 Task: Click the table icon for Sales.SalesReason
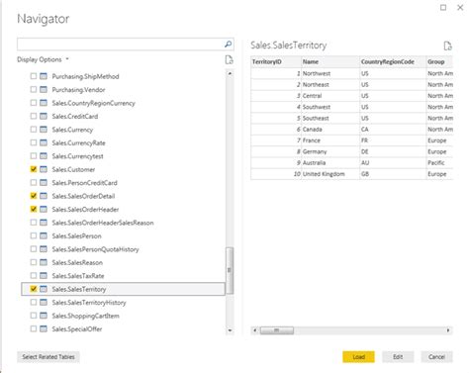point(44,262)
